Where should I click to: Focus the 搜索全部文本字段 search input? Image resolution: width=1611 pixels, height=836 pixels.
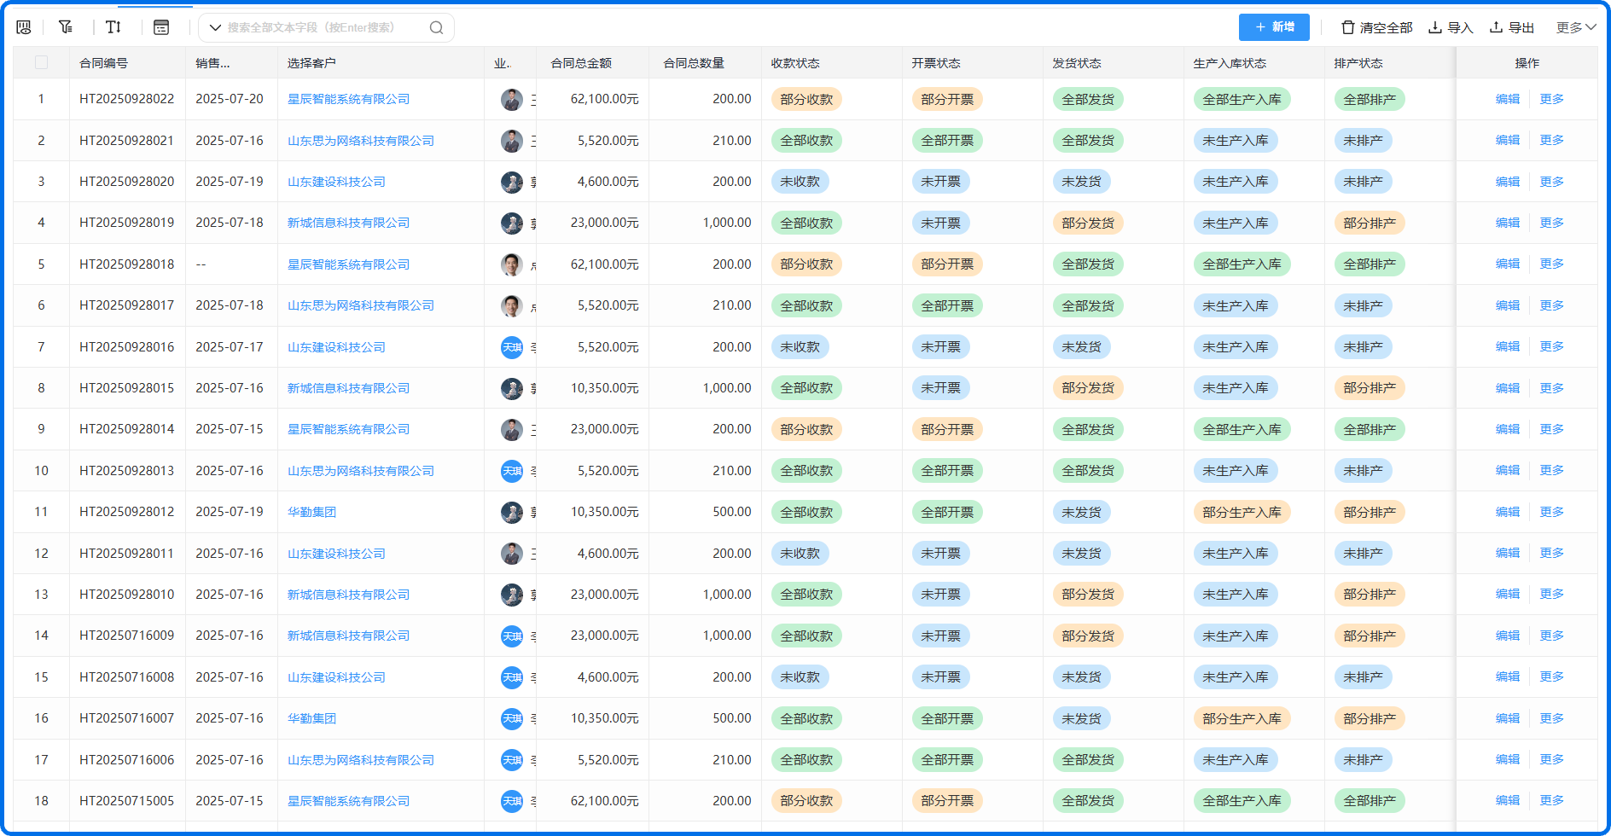(x=324, y=27)
